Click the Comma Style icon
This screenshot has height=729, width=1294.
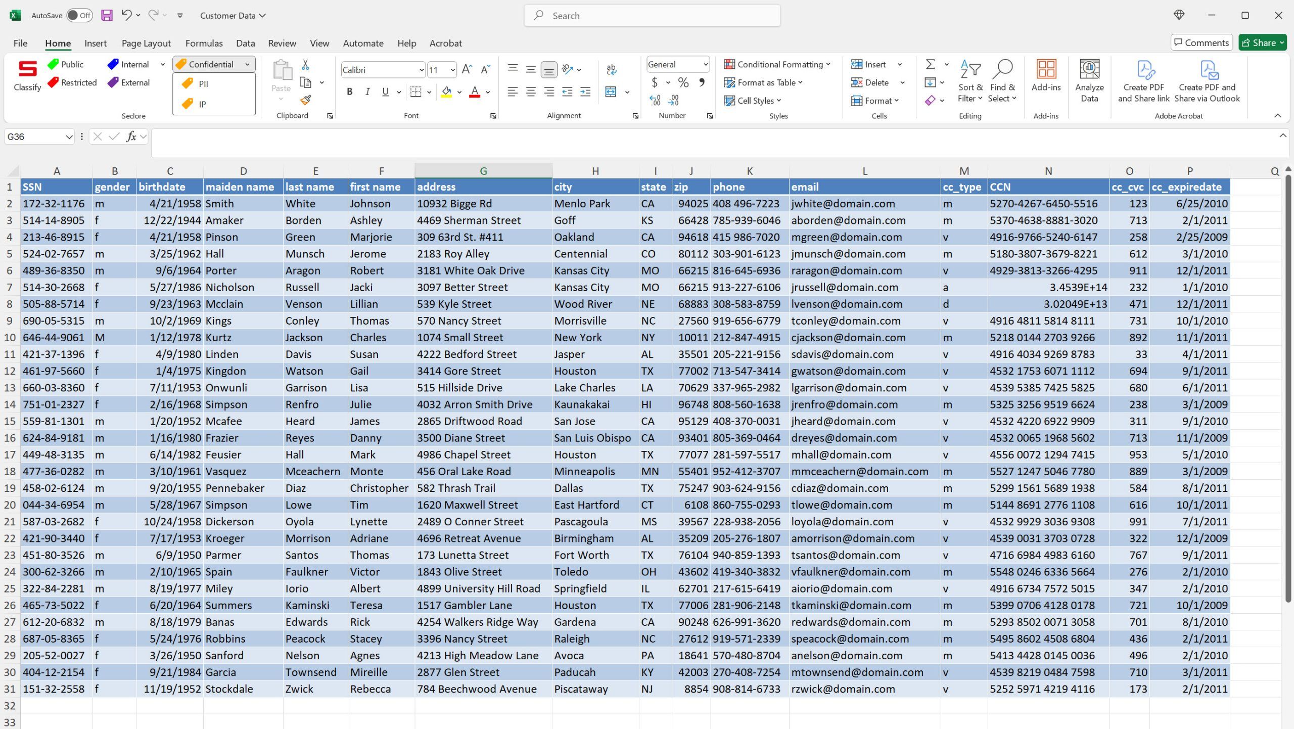click(702, 82)
